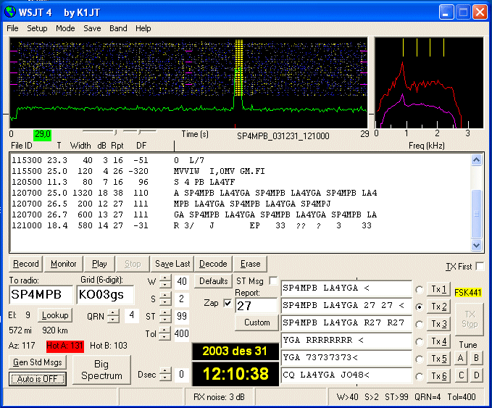Open the Mode menu
Image resolution: width=492 pixels, height=408 pixels.
point(65,28)
